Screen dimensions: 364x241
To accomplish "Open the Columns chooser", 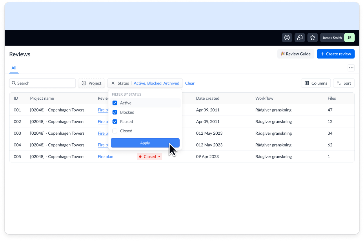I will tap(316, 83).
